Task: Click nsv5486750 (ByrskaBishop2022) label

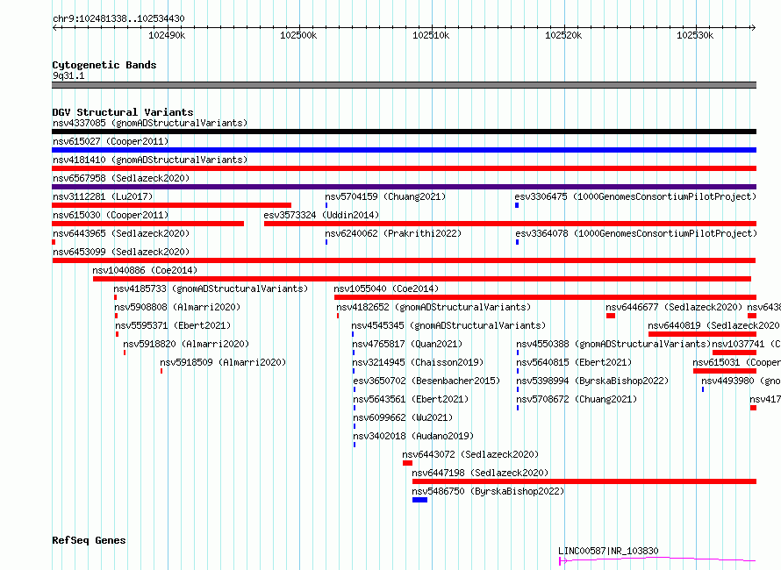Action: (x=488, y=491)
